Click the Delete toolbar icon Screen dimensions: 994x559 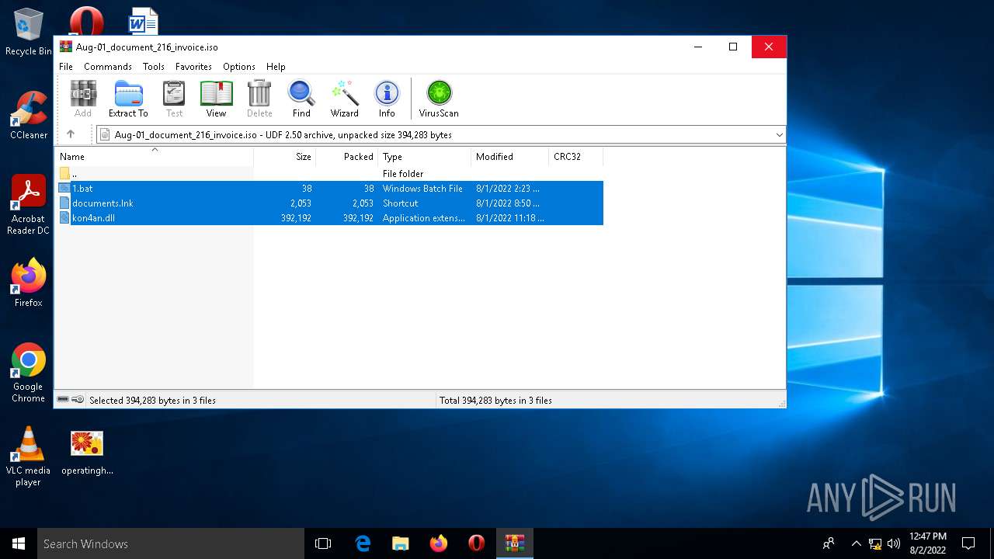[259, 99]
